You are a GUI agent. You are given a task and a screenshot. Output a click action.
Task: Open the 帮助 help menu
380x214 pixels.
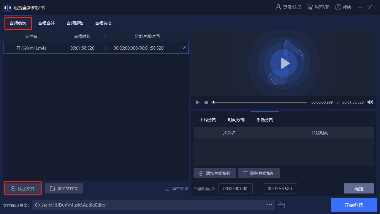(x=343, y=7)
